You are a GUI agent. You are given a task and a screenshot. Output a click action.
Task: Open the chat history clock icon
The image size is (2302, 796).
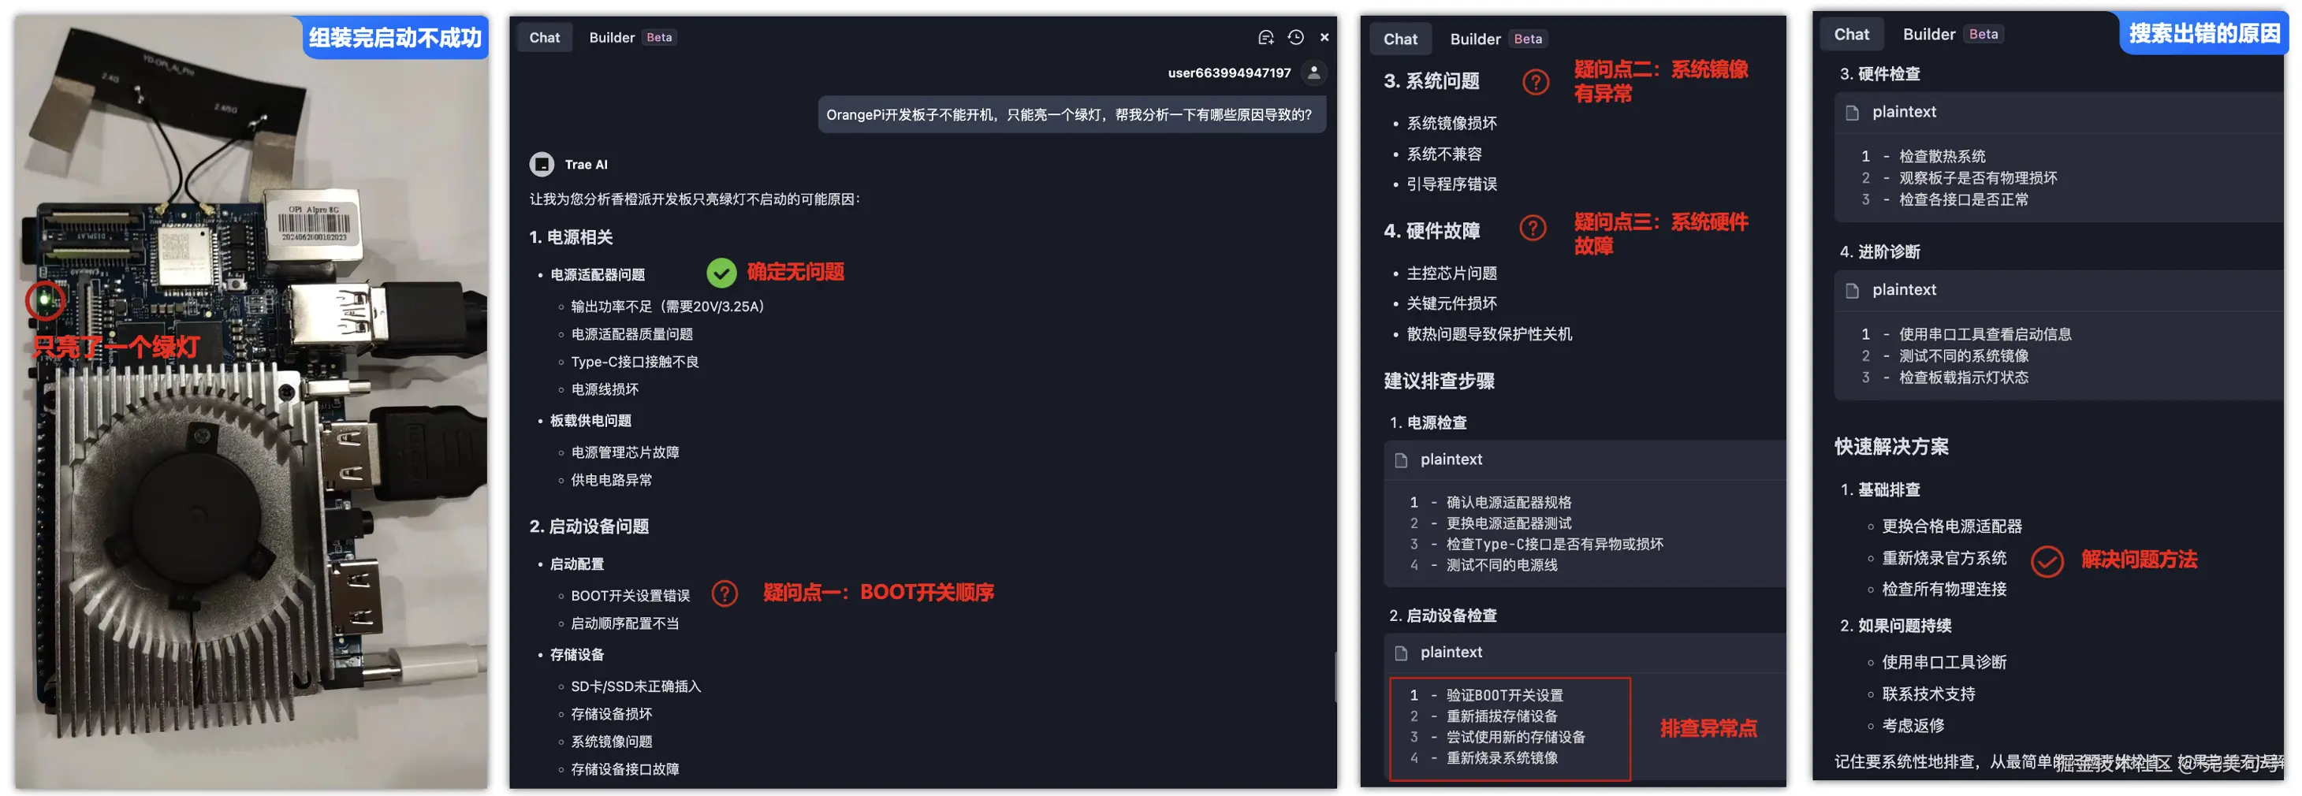(x=1294, y=38)
